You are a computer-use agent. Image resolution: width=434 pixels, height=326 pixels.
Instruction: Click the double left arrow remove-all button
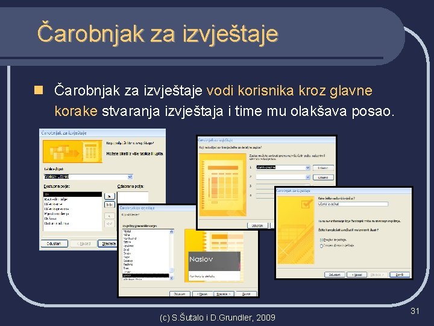tap(110, 224)
